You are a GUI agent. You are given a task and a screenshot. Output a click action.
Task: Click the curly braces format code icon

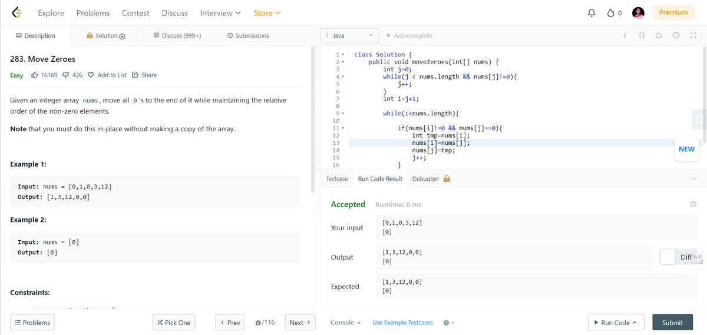click(642, 36)
